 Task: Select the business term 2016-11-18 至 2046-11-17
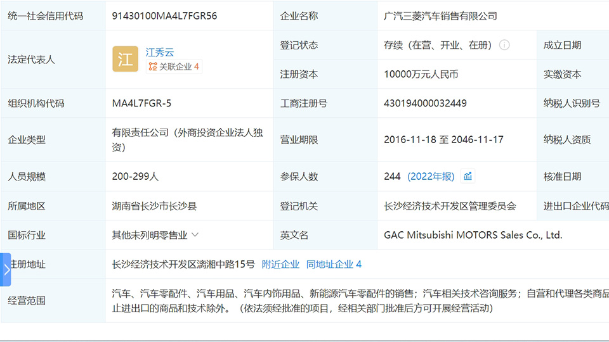pos(443,139)
